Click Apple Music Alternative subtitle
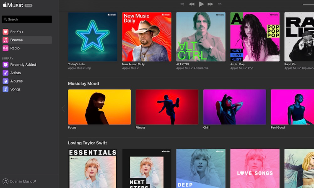This screenshot has height=188, width=314. click(x=192, y=68)
